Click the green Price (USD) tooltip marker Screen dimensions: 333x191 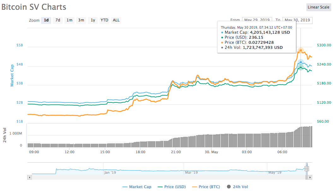point(301,67)
